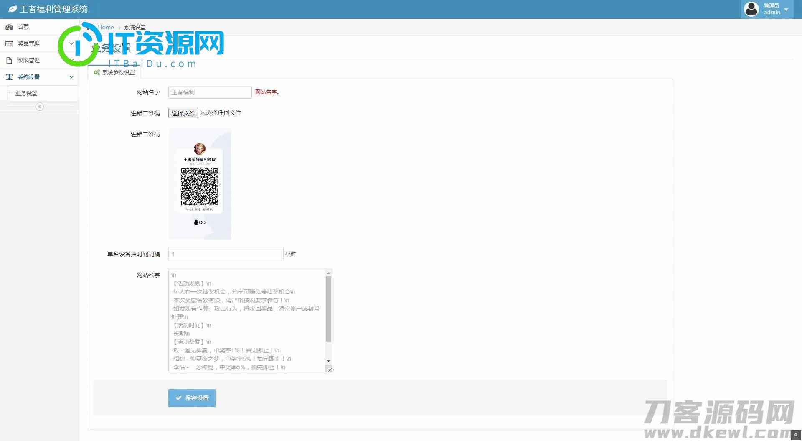Click the gears icon on 系统参数设置 tab
Screen dimensions: 802x441
(x=97, y=72)
